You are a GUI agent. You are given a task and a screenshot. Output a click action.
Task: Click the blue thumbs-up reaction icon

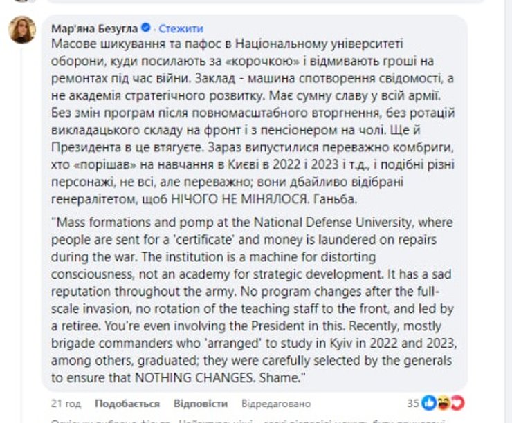click(x=430, y=403)
